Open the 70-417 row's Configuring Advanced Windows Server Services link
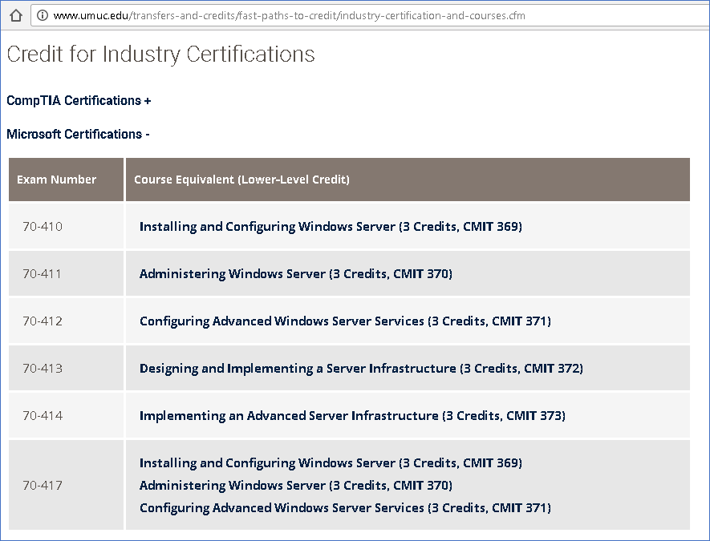The image size is (710, 541). [x=345, y=508]
